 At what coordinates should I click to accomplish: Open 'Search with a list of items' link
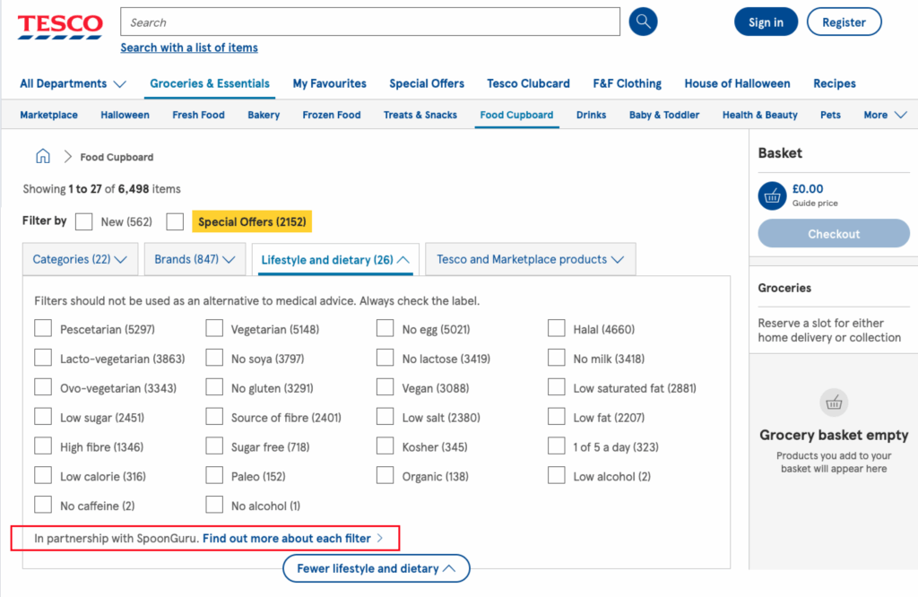pyautogui.click(x=189, y=48)
